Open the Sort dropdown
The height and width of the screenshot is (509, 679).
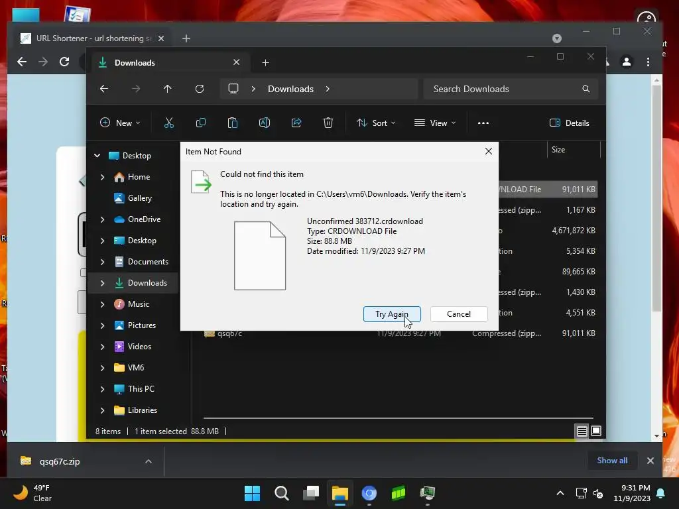375,123
